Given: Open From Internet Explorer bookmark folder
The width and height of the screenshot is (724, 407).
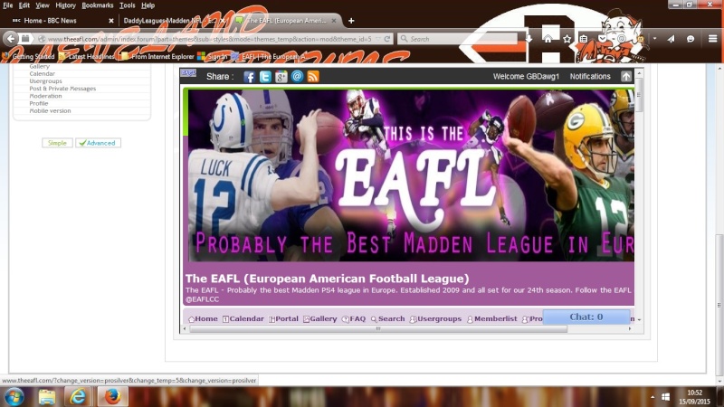Looking at the screenshot, I should [157, 57].
